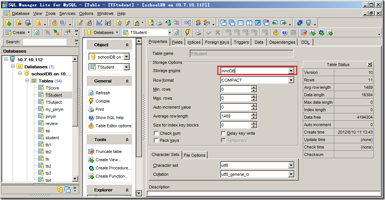This screenshot has width=385, height=200.
Task: Collapse the Tables (14) tree node
Action: (x=27, y=81)
